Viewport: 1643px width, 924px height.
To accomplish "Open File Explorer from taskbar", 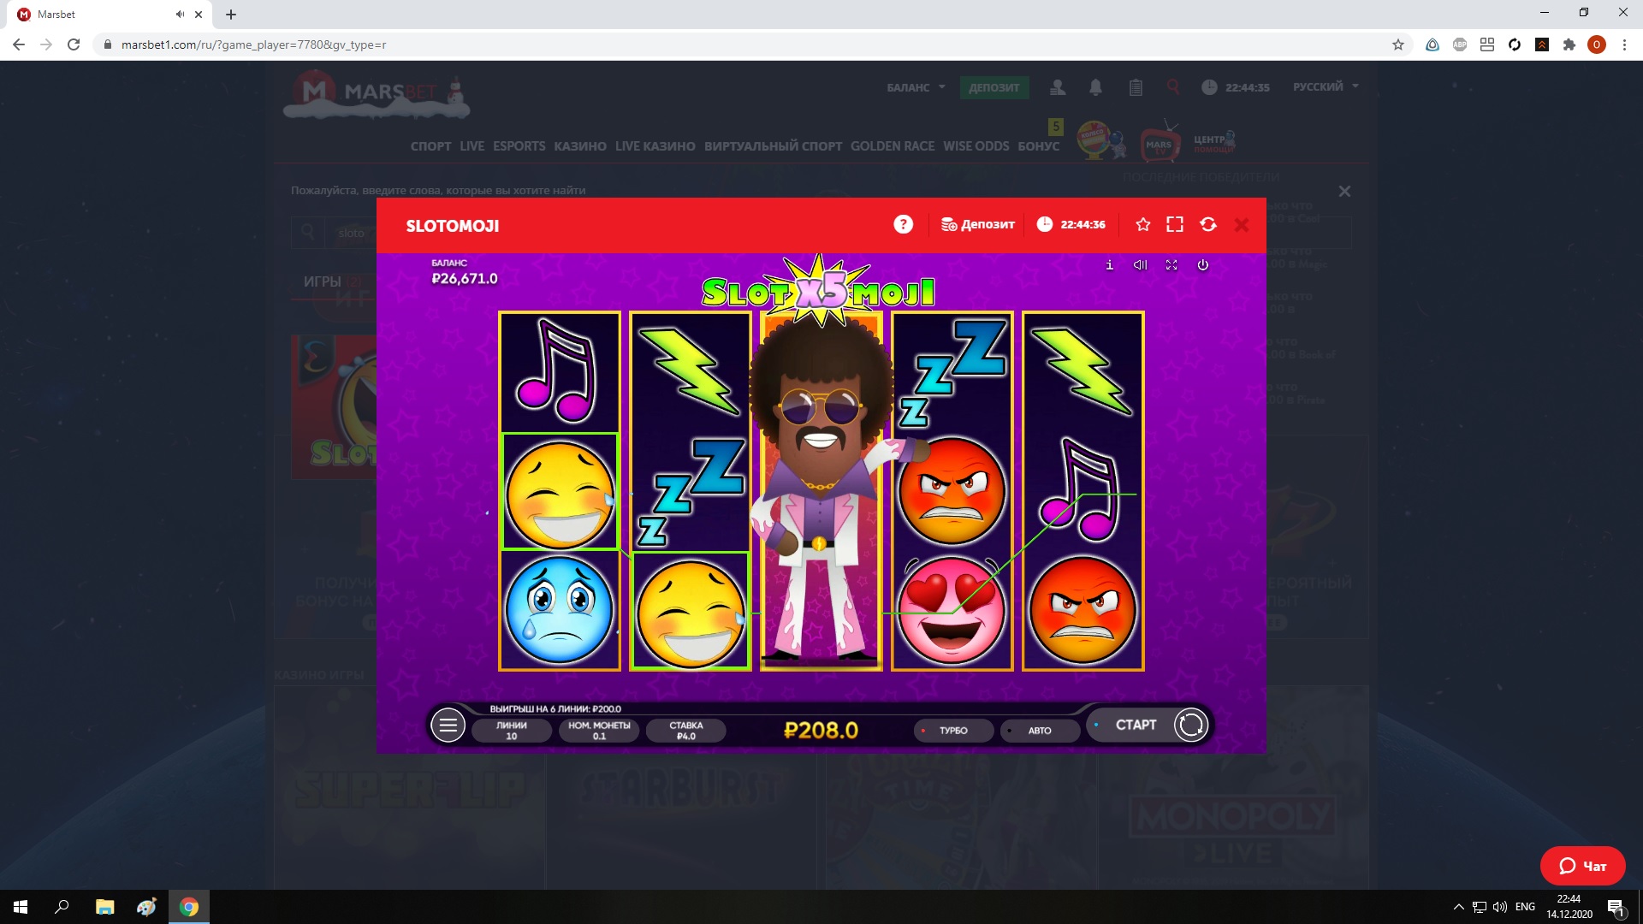I will 104,907.
